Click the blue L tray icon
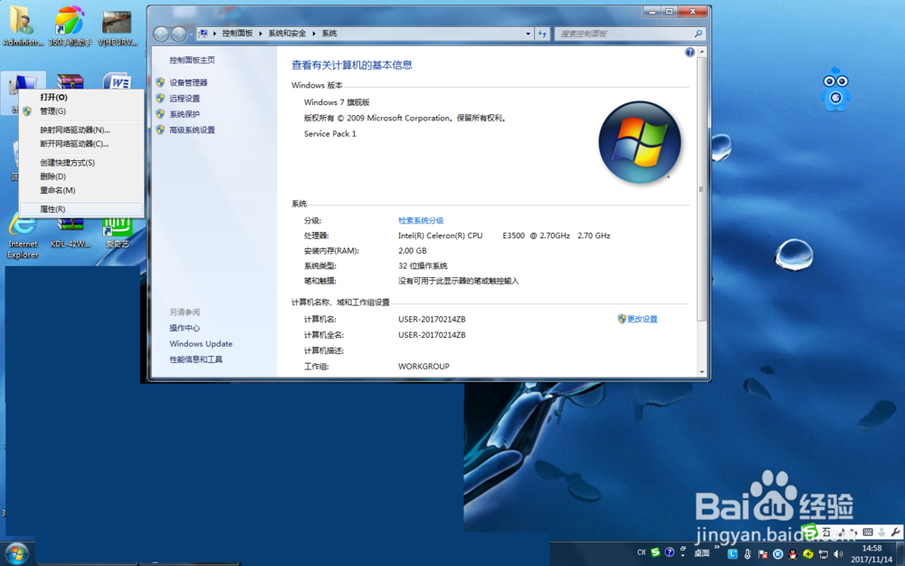Image resolution: width=905 pixels, height=566 pixels. coord(732,554)
